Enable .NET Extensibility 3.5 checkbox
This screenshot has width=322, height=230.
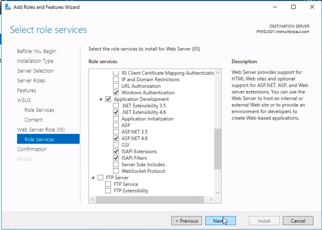click(x=116, y=105)
